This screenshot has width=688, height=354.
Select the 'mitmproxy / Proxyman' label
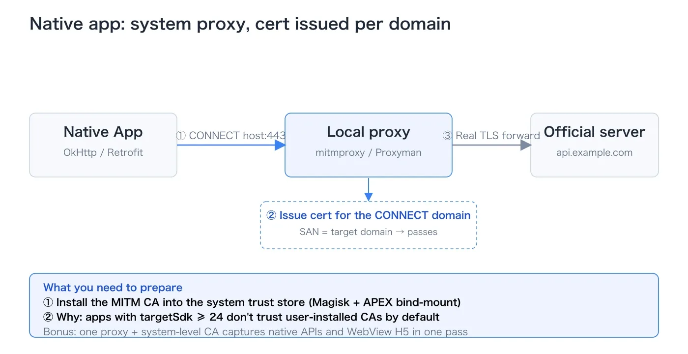point(369,152)
